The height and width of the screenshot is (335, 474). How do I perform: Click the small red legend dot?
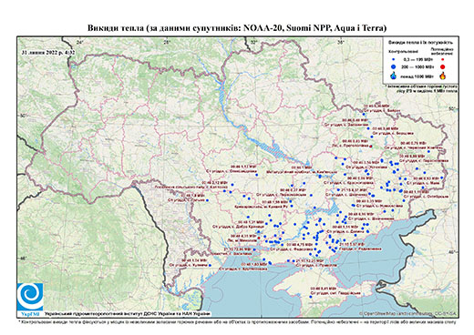click(x=443, y=59)
